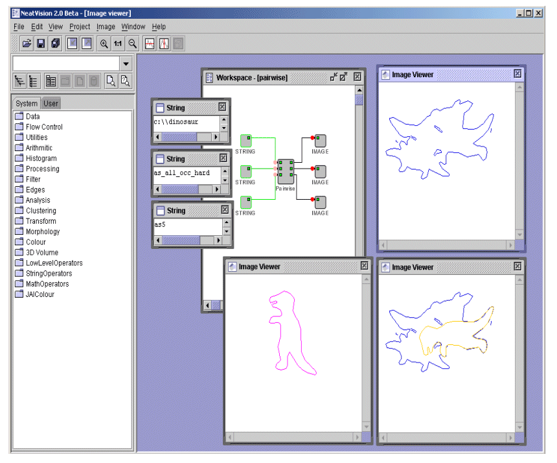The height and width of the screenshot is (463, 557).
Task: Open the StringOperators folder
Action: pos(49,274)
